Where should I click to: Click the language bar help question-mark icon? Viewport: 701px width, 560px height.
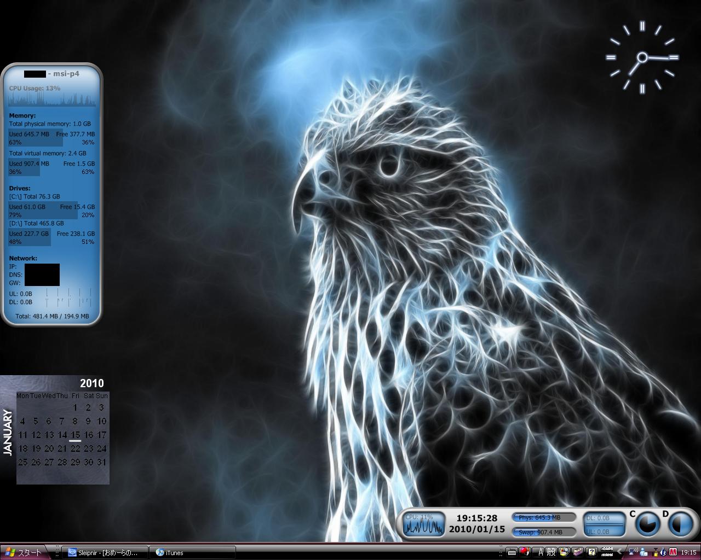(x=591, y=552)
